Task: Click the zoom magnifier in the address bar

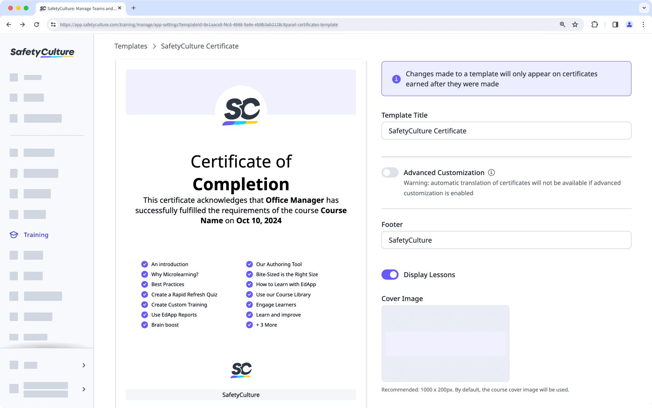Action: click(562, 24)
